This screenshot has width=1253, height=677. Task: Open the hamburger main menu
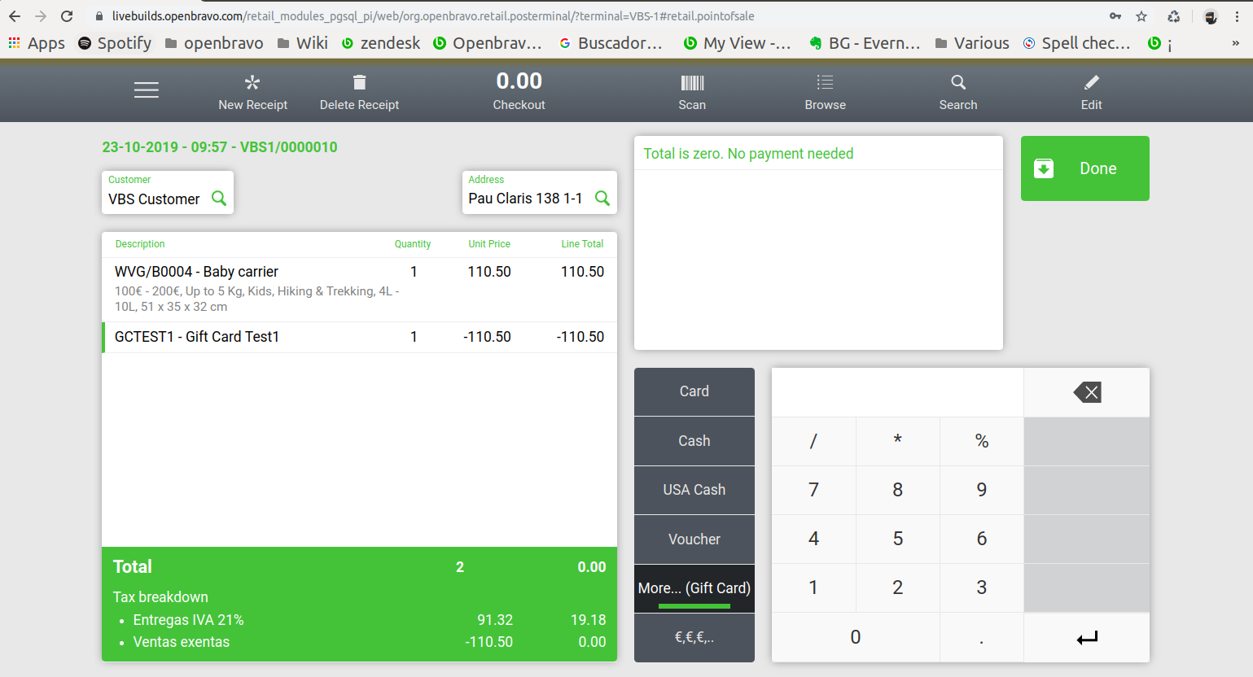[147, 90]
